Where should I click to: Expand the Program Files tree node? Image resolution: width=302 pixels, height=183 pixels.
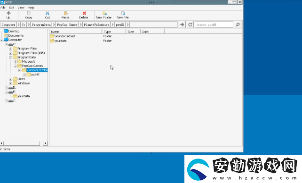(11, 49)
